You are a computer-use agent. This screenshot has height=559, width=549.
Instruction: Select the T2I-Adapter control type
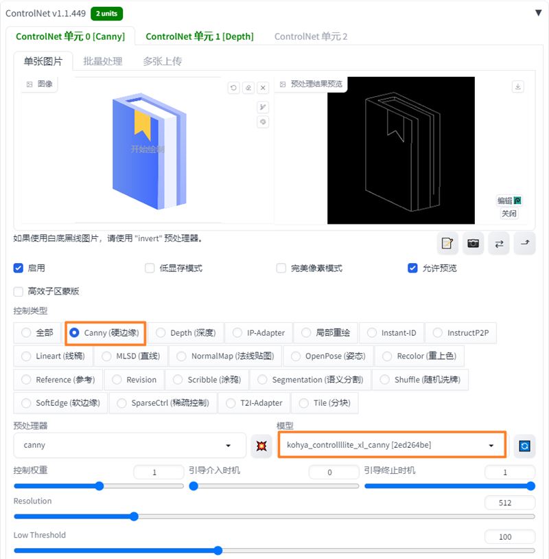(255, 403)
